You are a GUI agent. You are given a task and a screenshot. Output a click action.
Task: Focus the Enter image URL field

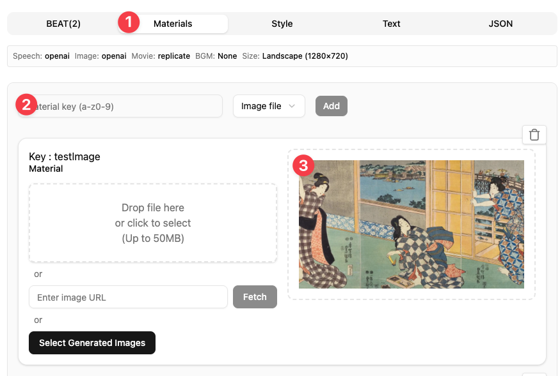128,297
